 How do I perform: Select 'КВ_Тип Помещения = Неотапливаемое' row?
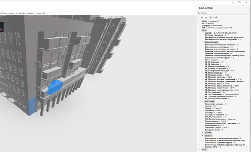(x=222, y=94)
